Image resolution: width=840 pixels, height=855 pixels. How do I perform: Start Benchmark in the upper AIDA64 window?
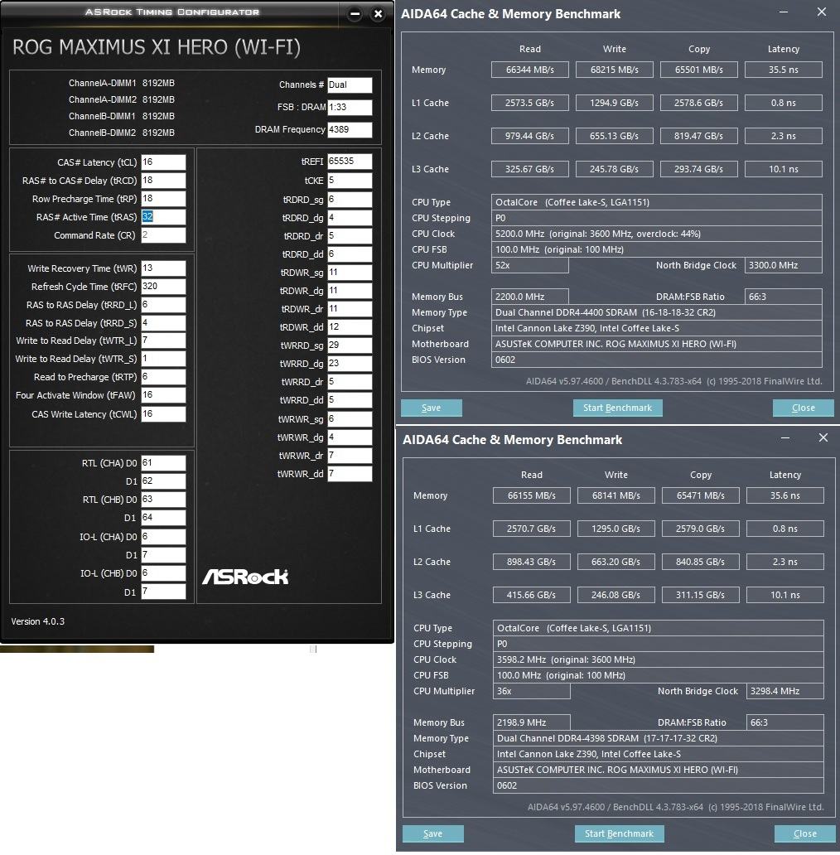click(x=618, y=408)
